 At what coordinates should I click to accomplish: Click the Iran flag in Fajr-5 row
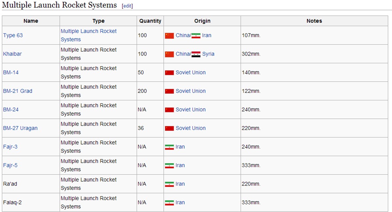tap(169, 166)
